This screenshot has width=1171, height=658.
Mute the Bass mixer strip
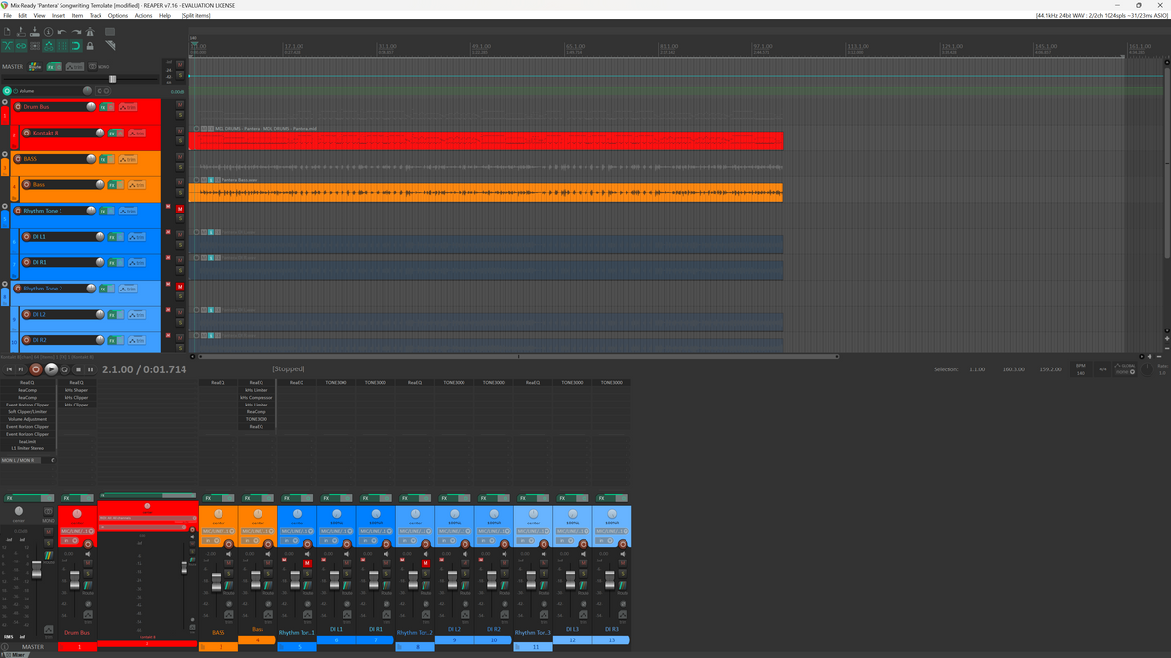268,563
